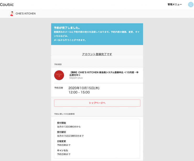Click the キャンセル heading
Image resolution: width=194 pixels, height=161 pixels.
click(x=62, y=150)
